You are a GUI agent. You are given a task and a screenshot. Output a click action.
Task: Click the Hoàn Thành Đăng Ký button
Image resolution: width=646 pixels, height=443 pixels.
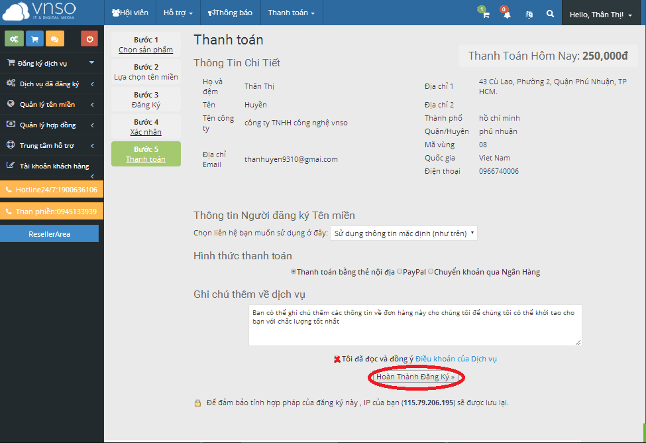click(x=415, y=377)
